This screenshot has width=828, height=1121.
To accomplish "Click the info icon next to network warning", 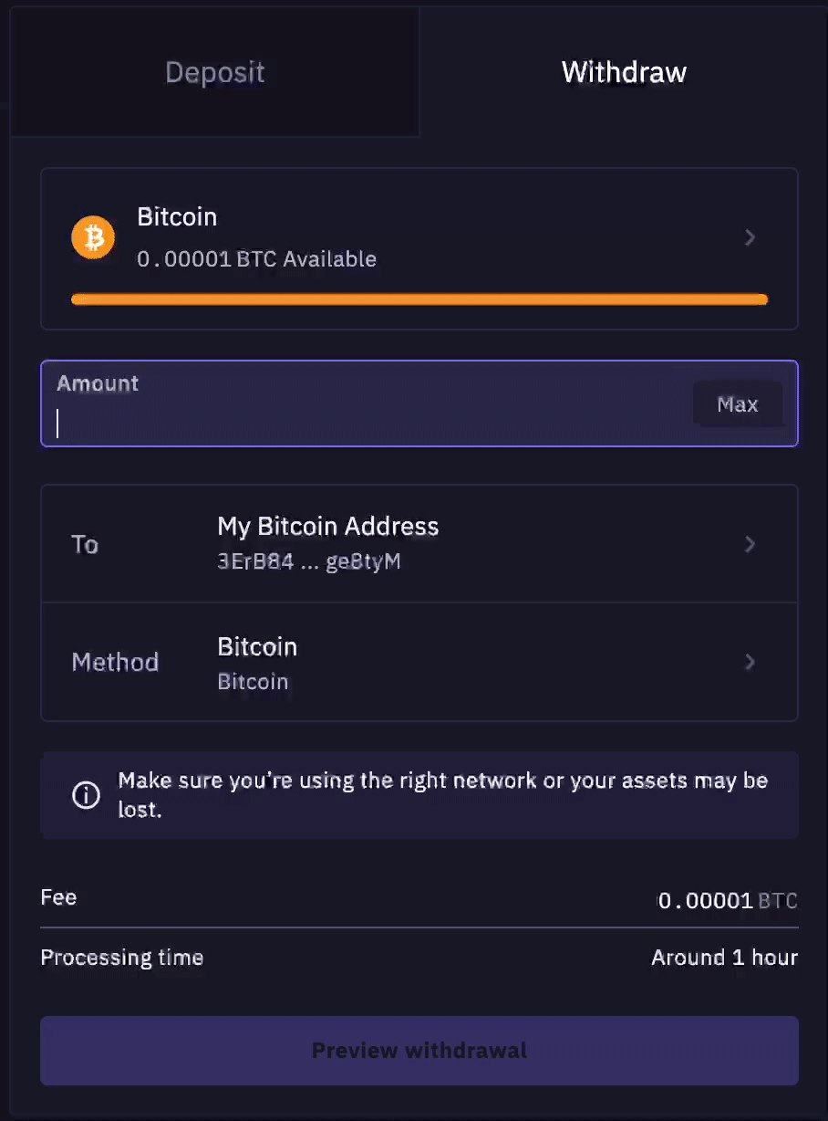I will (86, 795).
